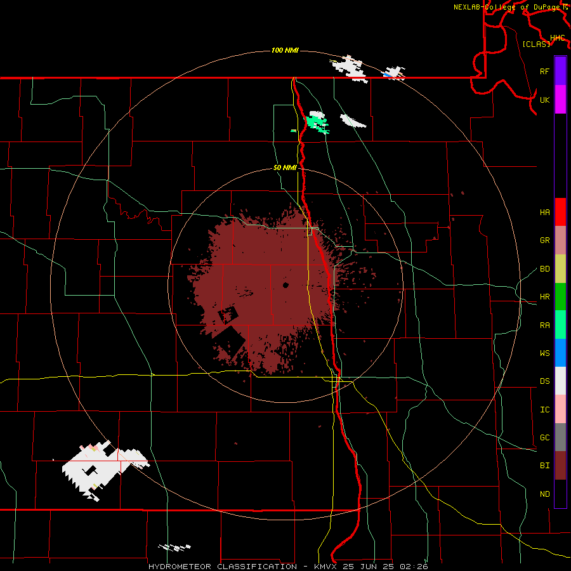Click the HA red color swatch
The image size is (571, 571).
click(560, 212)
